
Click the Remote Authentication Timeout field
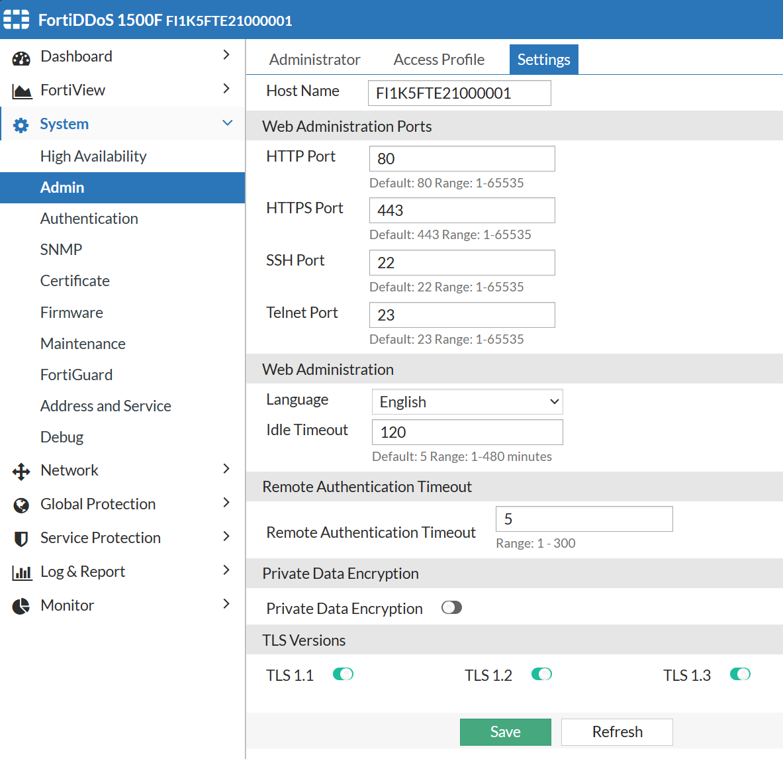[584, 519]
